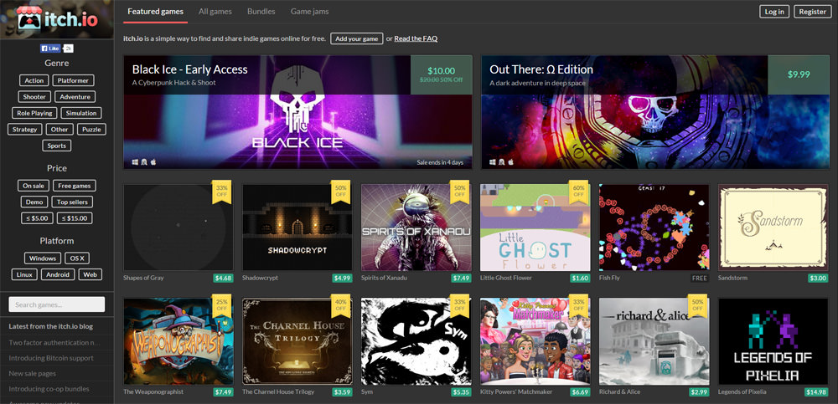Switch to the Featured games tab
Viewport: 838px width, 404px height.
[x=155, y=11]
